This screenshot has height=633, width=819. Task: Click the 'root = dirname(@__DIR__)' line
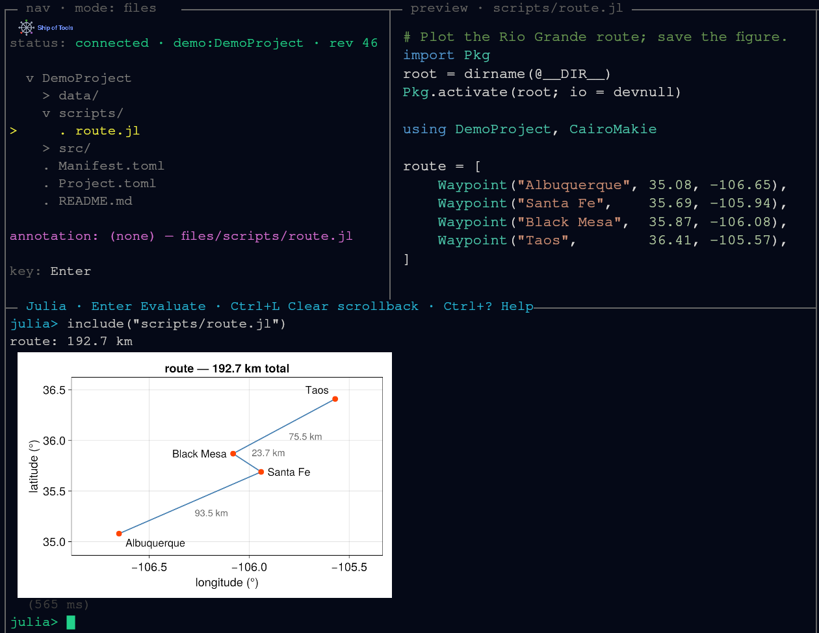[x=507, y=73]
